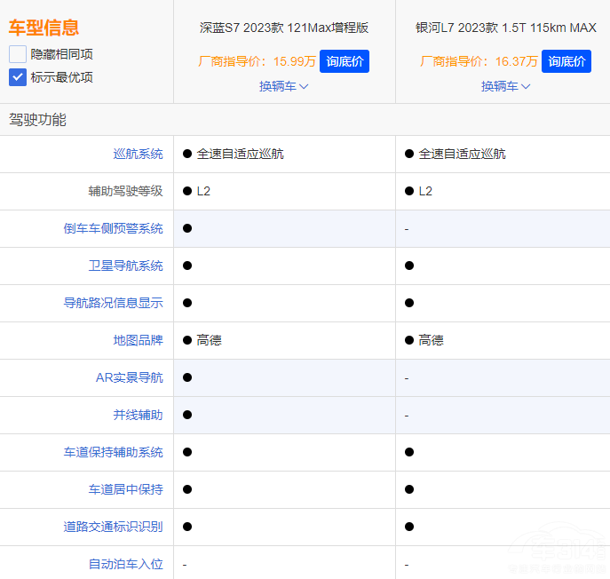The width and height of the screenshot is (610, 579).
Task: Select the 道路交通标识识别 link
Action: tap(113, 527)
